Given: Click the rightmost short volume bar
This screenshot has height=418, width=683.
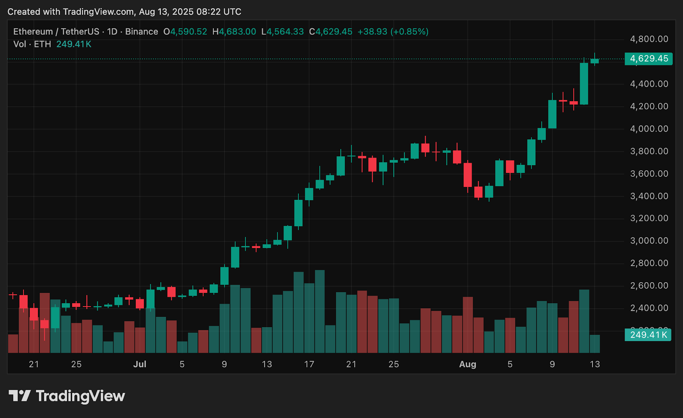Looking at the screenshot, I should click(595, 344).
